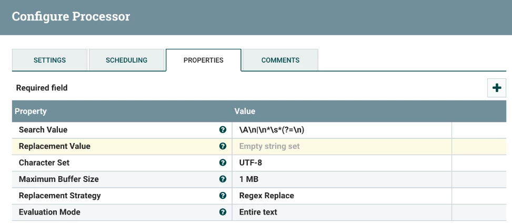Select the Replacement Strategy property name
This screenshot has height=224, width=512.
(60, 196)
